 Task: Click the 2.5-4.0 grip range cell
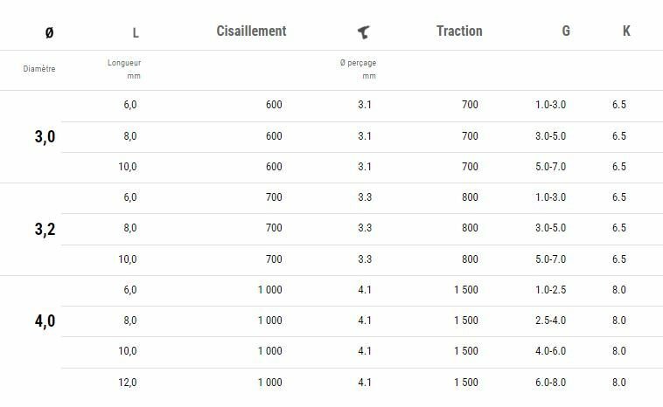550,321
